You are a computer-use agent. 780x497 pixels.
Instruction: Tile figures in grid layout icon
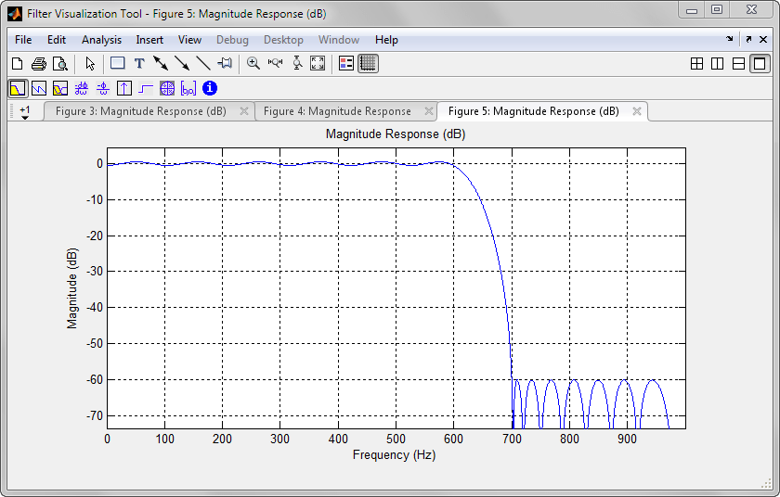(697, 64)
